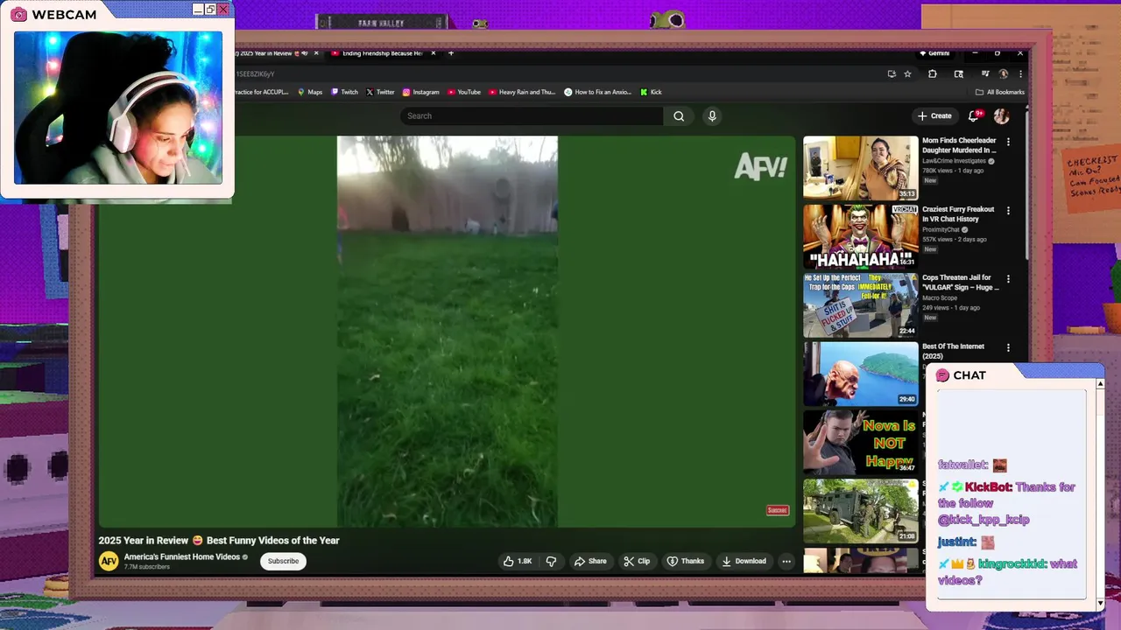Open options for Best Of The Internet video
Viewport: 1121px width, 630px height.
(1008, 348)
